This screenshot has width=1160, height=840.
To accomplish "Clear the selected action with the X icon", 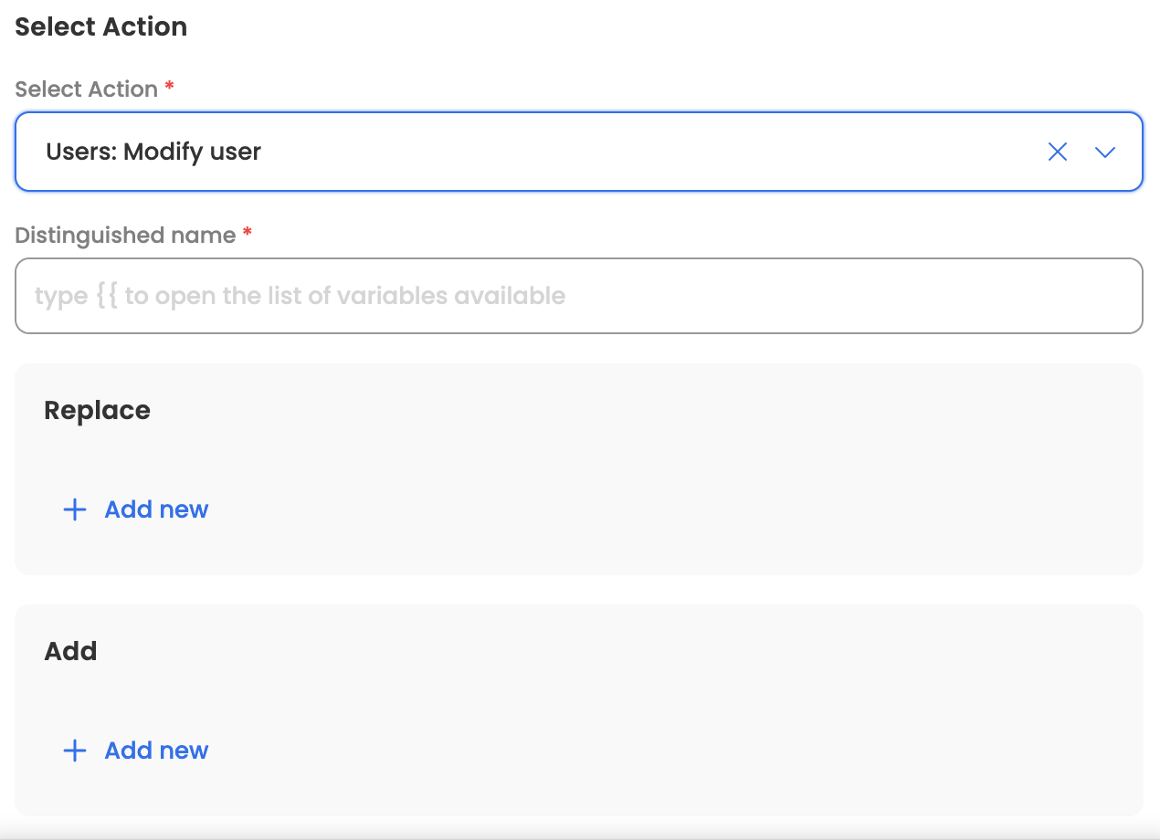I will pyautogui.click(x=1057, y=152).
